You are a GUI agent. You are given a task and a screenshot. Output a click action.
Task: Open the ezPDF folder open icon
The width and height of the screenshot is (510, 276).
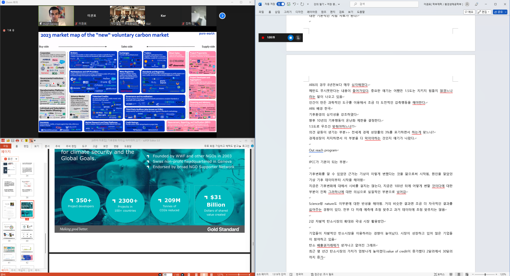pos(8,141)
